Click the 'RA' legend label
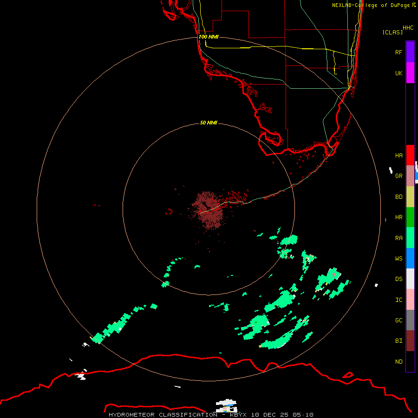 coord(398,238)
